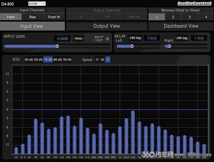
Task: Set RTA speed to Fast
Action: click(97, 60)
